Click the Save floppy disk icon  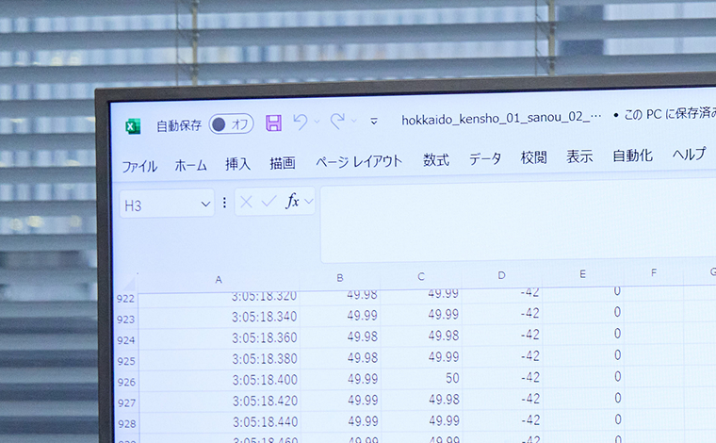point(273,123)
